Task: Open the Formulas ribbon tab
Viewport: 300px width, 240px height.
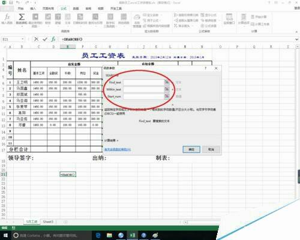Action: (64, 8)
